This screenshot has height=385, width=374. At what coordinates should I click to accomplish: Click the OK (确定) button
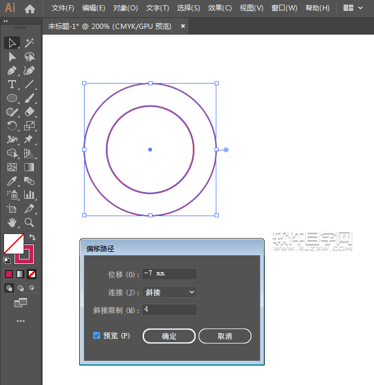[169, 336]
